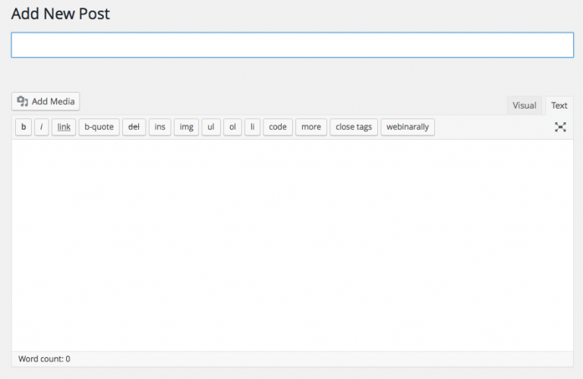Insert list item with li button
Screen dimensions: 583x379
252,127
